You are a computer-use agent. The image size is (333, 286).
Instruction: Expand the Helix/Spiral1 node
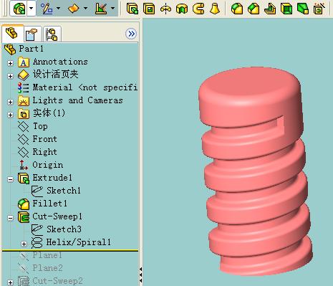24,244
